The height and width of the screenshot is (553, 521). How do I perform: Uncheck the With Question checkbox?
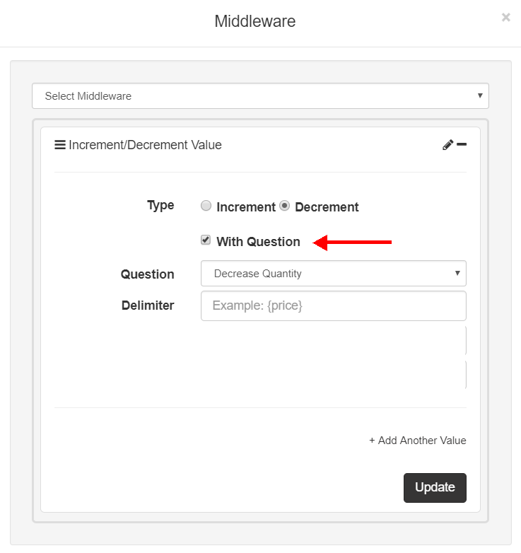pos(206,240)
